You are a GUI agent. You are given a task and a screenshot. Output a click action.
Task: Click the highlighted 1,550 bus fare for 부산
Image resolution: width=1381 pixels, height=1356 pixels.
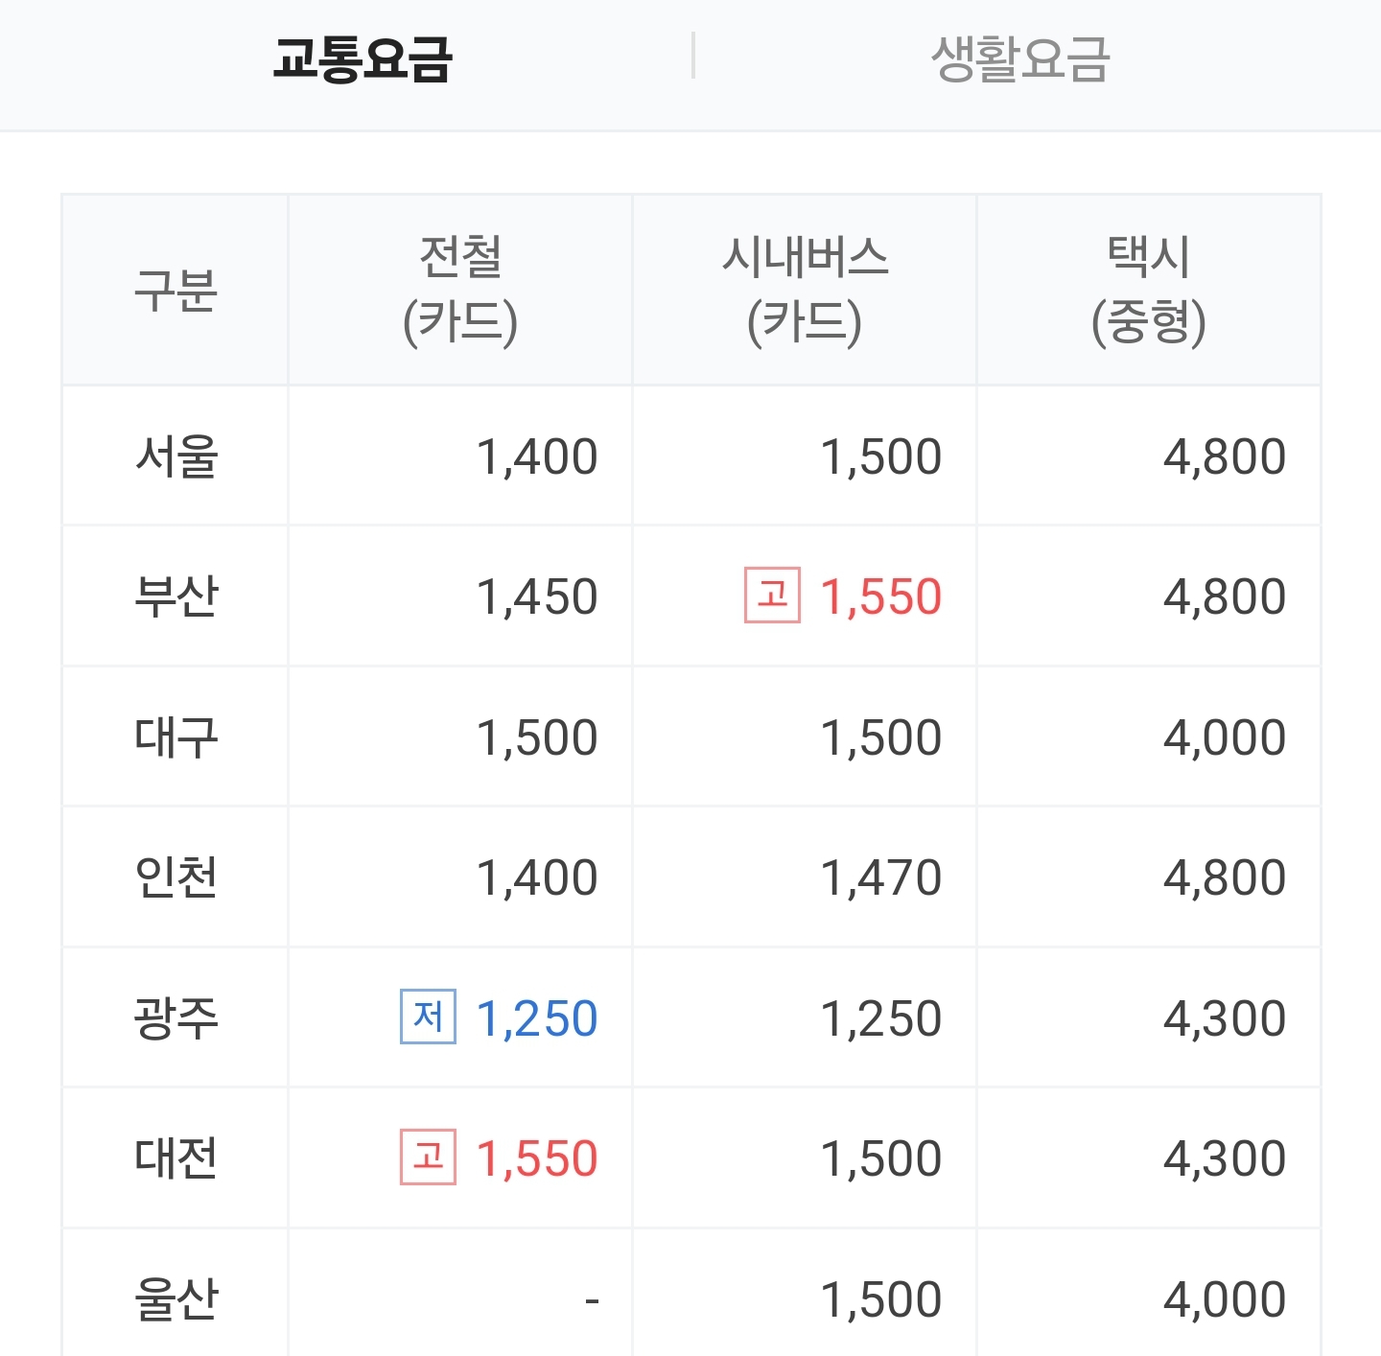point(880,596)
